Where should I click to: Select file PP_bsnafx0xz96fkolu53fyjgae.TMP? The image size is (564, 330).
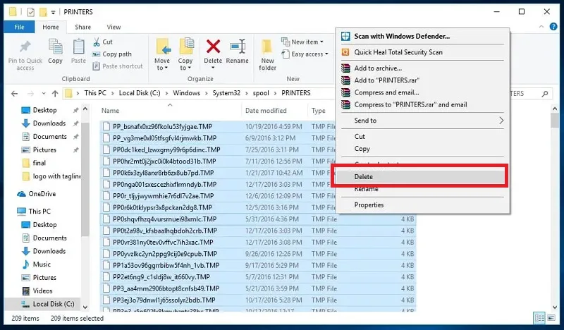click(x=163, y=127)
